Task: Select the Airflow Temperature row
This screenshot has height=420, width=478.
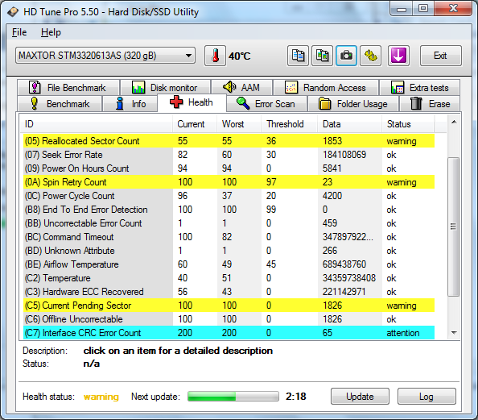Action: click(229, 264)
